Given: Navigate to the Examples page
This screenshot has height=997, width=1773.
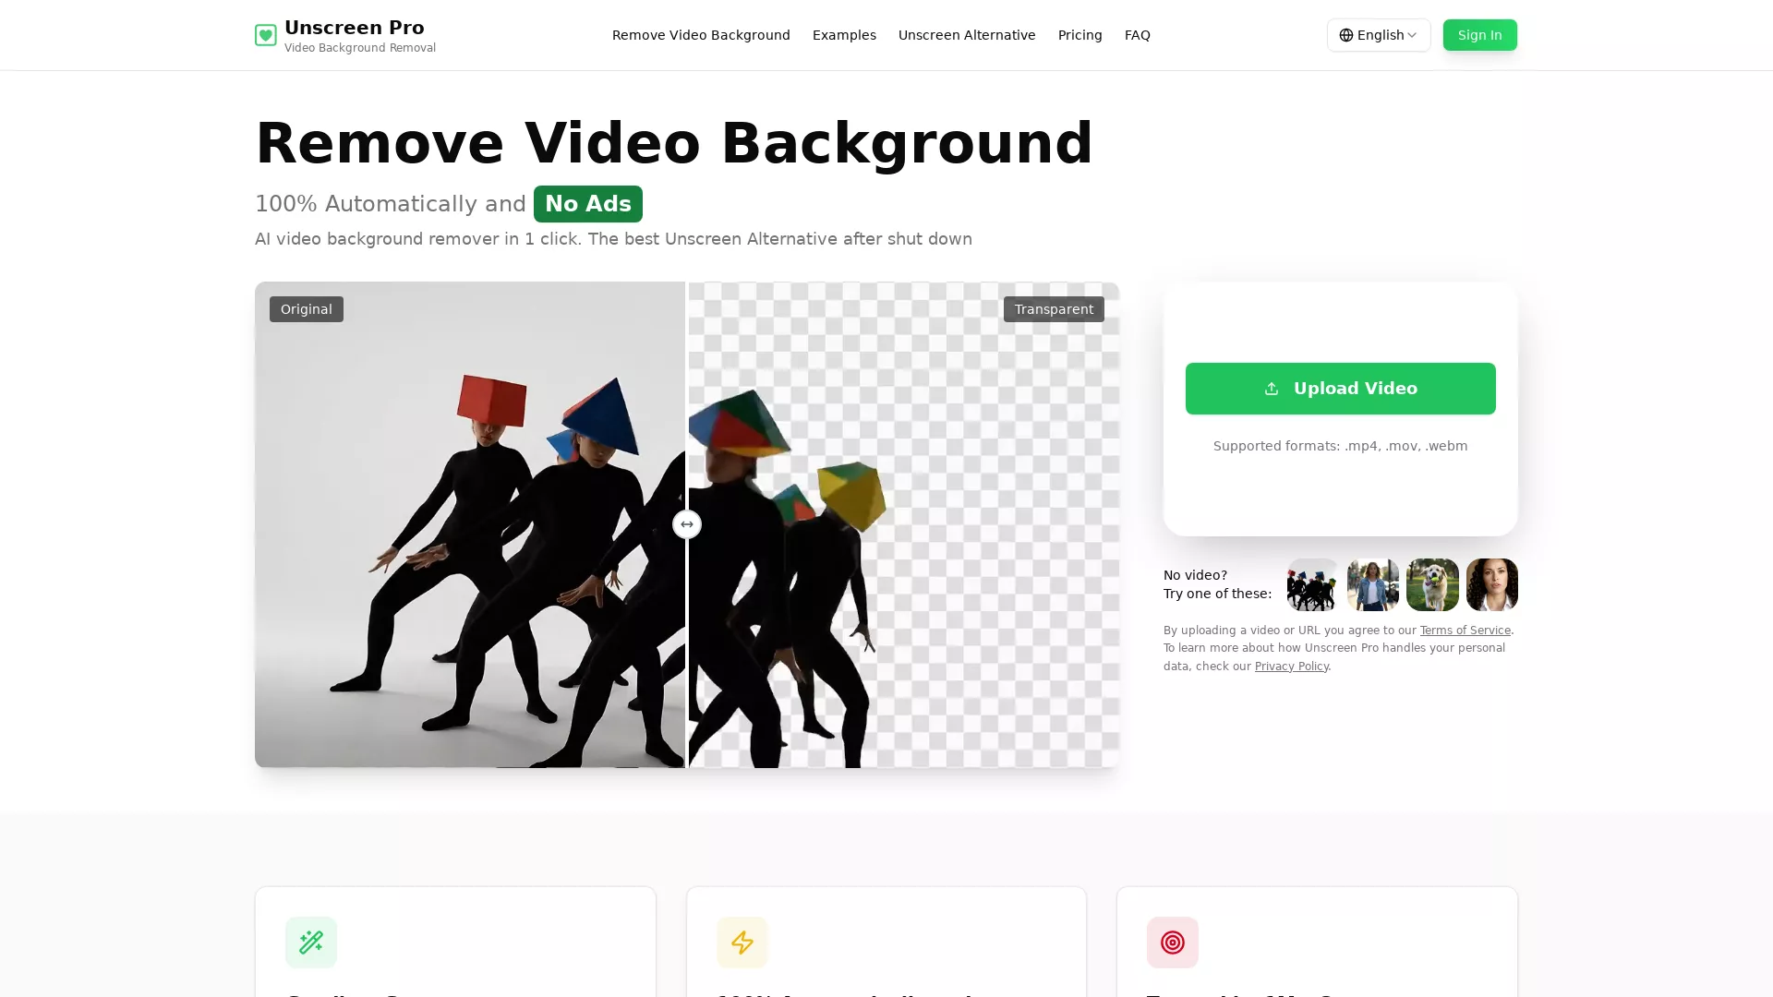Looking at the screenshot, I should (x=843, y=35).
